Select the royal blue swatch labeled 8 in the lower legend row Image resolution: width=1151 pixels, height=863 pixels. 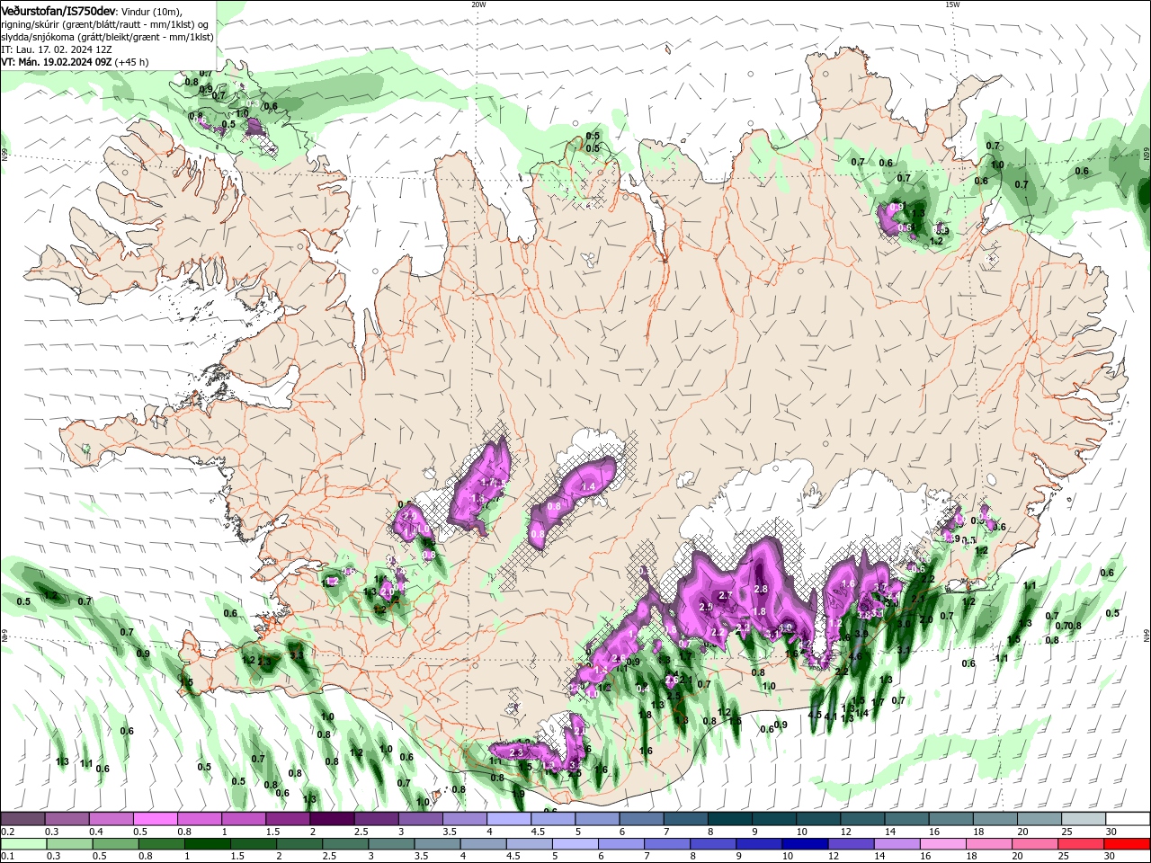pyautogui.click(x=714, y=844)
